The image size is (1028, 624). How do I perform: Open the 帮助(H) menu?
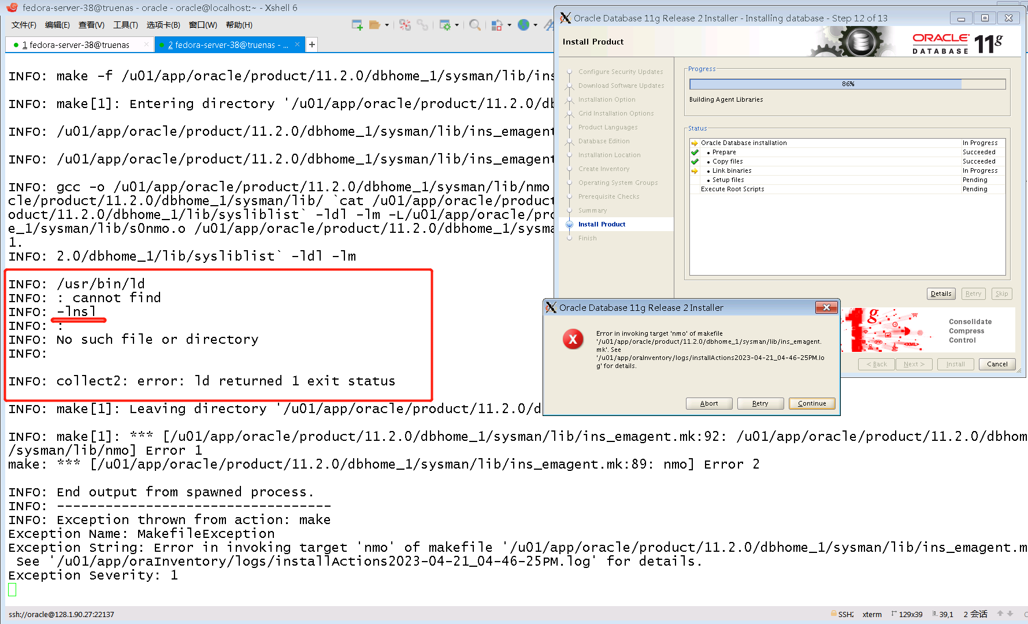click(239, 25)
